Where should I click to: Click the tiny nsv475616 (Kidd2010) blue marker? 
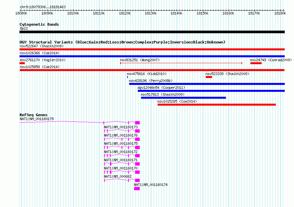point(128,77)
